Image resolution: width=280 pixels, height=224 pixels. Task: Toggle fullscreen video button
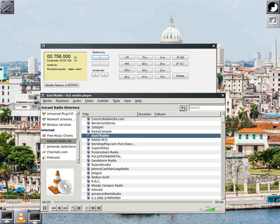click(73, 208)
